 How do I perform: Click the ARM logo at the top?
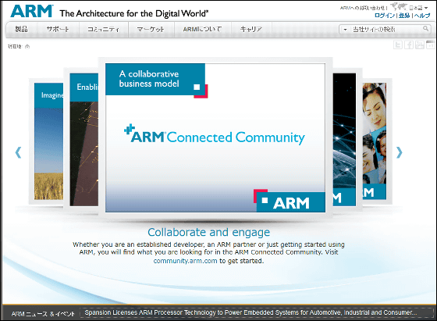(31, 11)
